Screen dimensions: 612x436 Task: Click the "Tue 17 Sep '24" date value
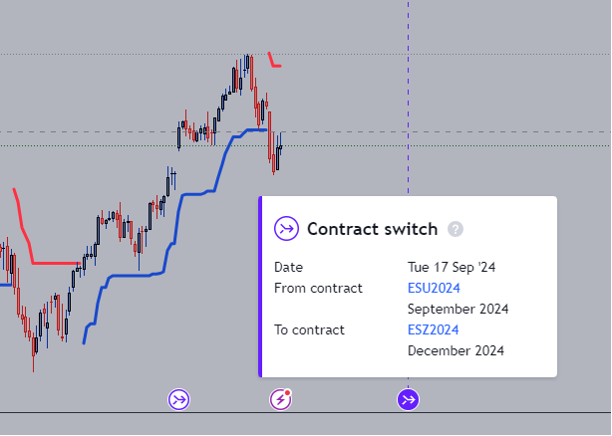coord(452,267)
